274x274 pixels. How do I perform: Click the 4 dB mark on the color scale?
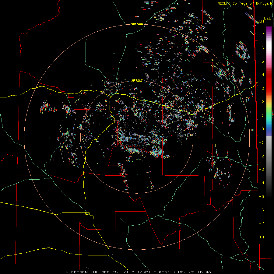(x=263, y=75)
